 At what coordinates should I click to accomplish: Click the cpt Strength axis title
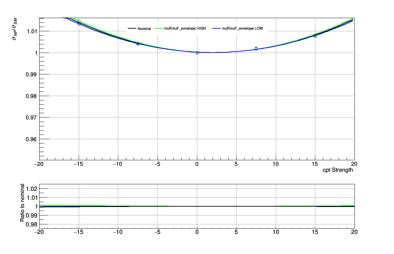[338, 170]
